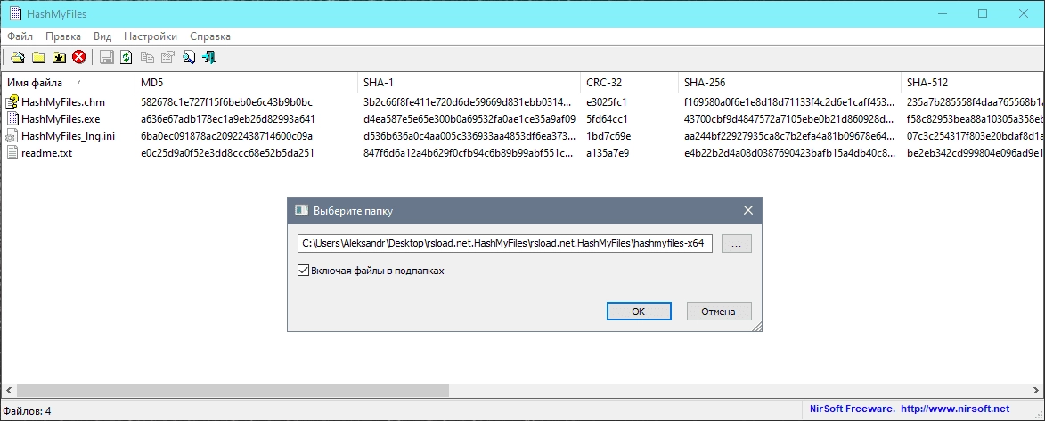Uncheck 'Включая файлы в подпапках' checkbox
Screen dimensions: 1045x421
303,271
